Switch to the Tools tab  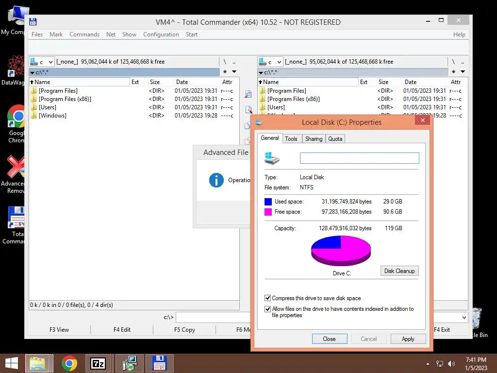point(291,138)
